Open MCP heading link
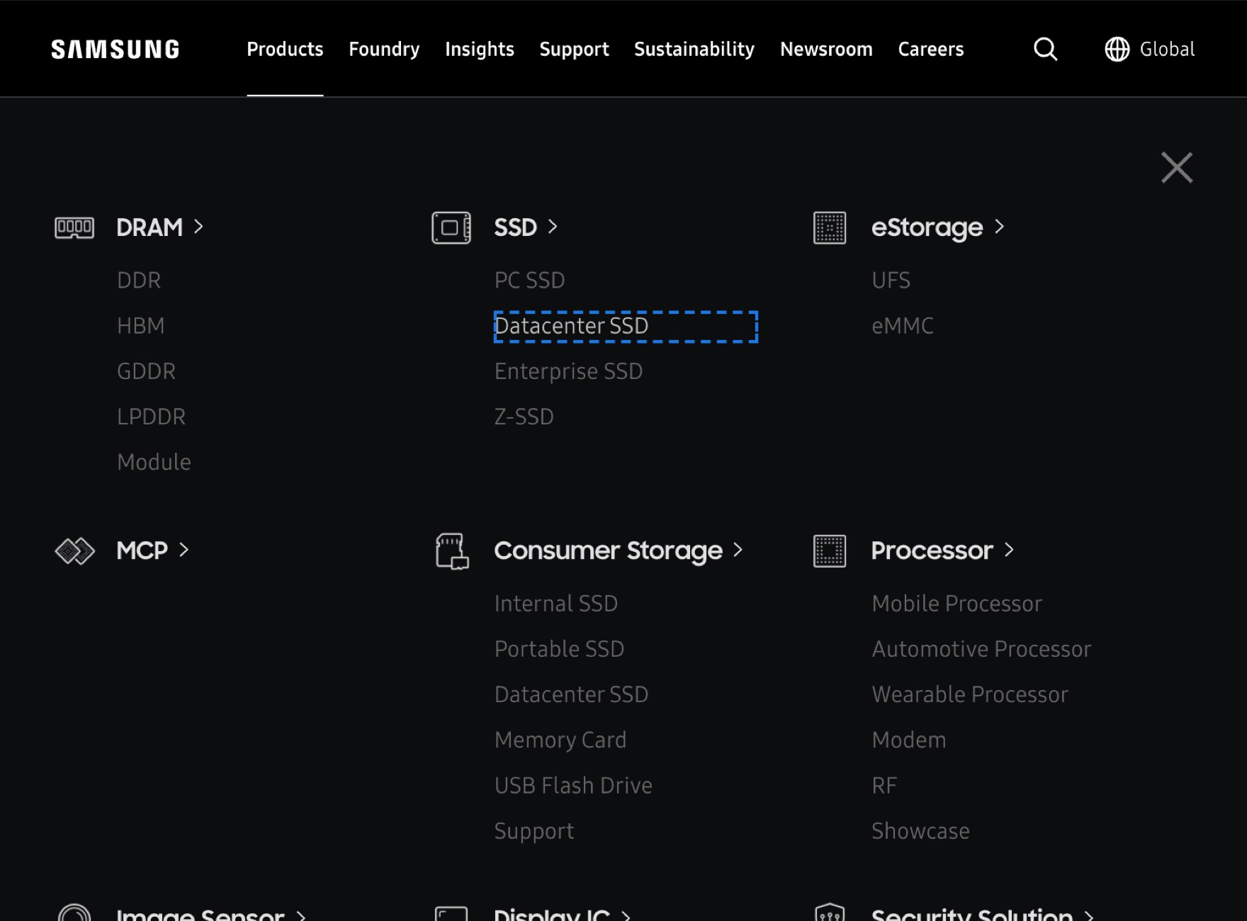The width and height of the screenshot is (1247, 921). point(142,550)
